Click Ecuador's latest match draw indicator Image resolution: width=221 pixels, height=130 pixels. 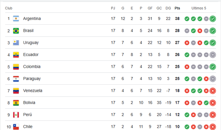(213, 55)
